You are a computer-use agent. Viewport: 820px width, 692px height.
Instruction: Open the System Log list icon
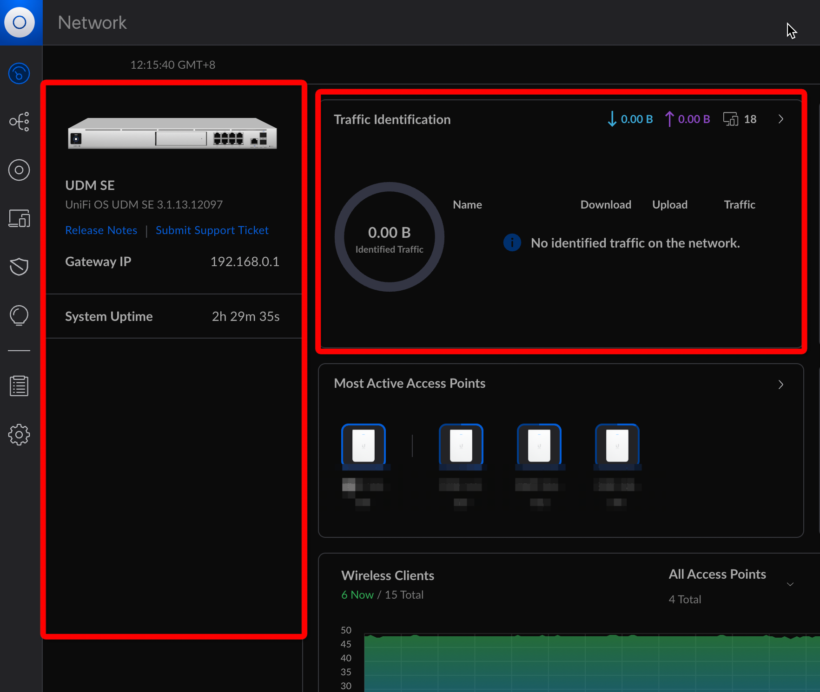[x=19, y=386]
